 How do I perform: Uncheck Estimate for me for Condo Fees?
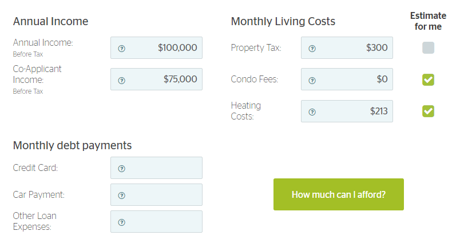(428, 79)
